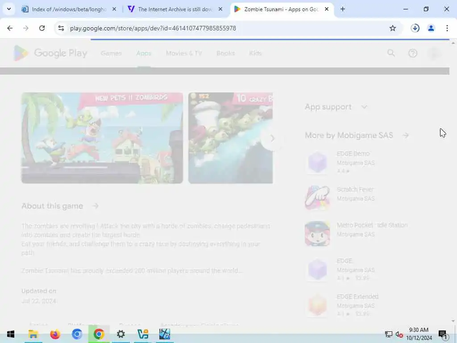Open the Windows Start menu
This screenshot has height=343, width=457.
11,334
